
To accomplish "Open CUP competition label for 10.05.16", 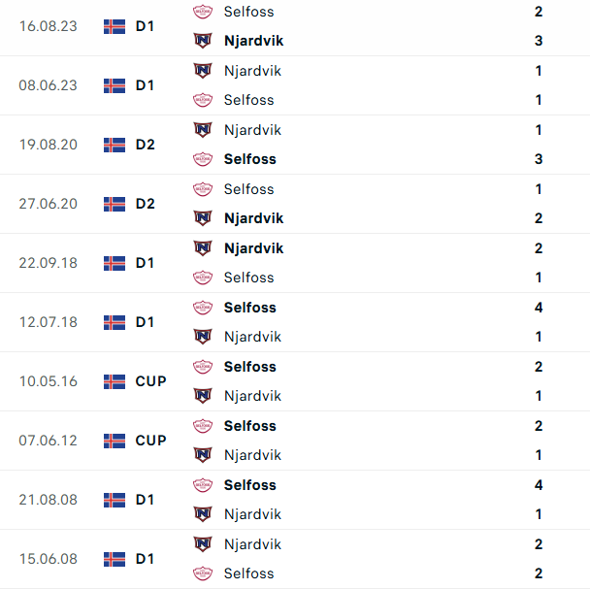I will [x=150, y=381].
